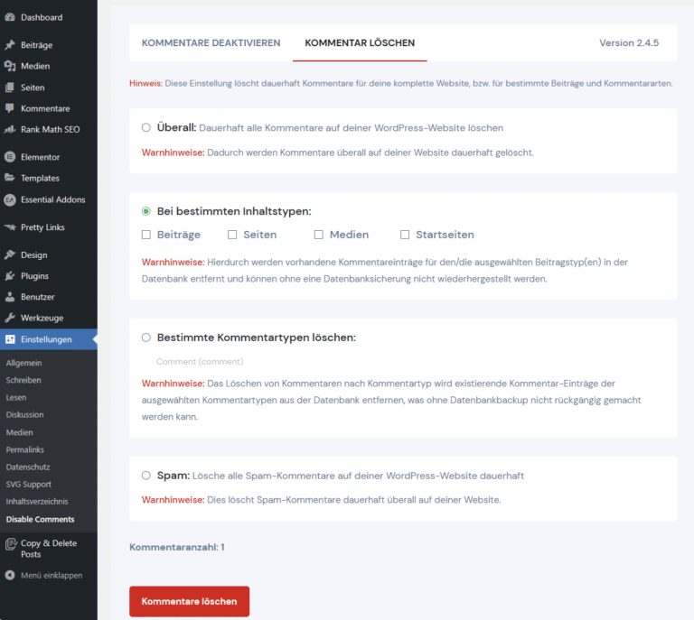Click Menü einklappen label
Viewport: 694px width, 620px height.
52,576
